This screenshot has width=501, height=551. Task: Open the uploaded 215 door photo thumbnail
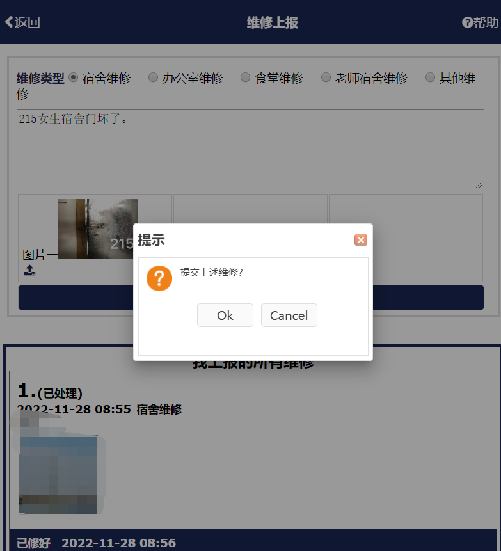[98, 228]
